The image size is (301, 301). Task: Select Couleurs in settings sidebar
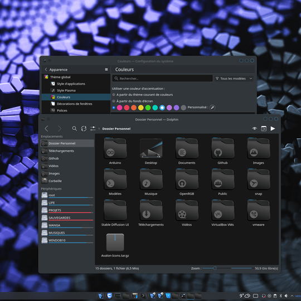pos(76,97)
